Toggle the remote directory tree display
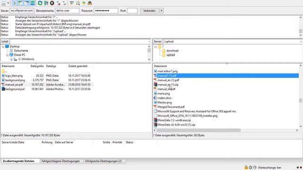Image resolution: width=303 pixels, height=170 pixels. coord(27,3)
